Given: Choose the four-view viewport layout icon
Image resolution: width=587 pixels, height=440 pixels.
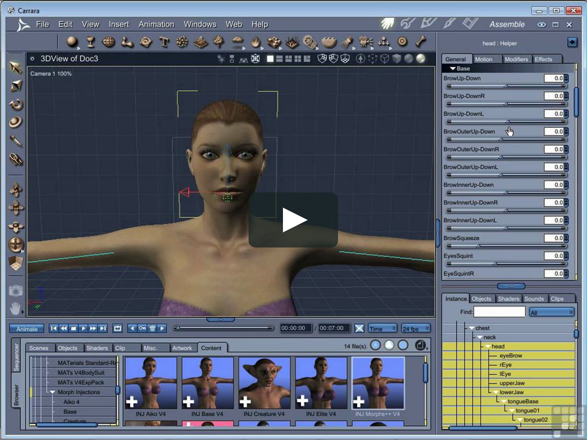Looking at the screenshot, I should tap(298, 59).
